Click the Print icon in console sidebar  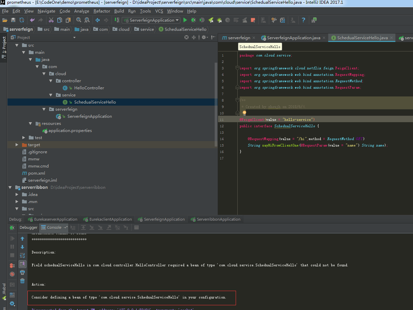coord(22,272)
